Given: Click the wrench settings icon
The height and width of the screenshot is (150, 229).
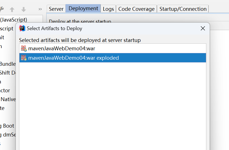Looking at the screenshot, I should [1, 9].
